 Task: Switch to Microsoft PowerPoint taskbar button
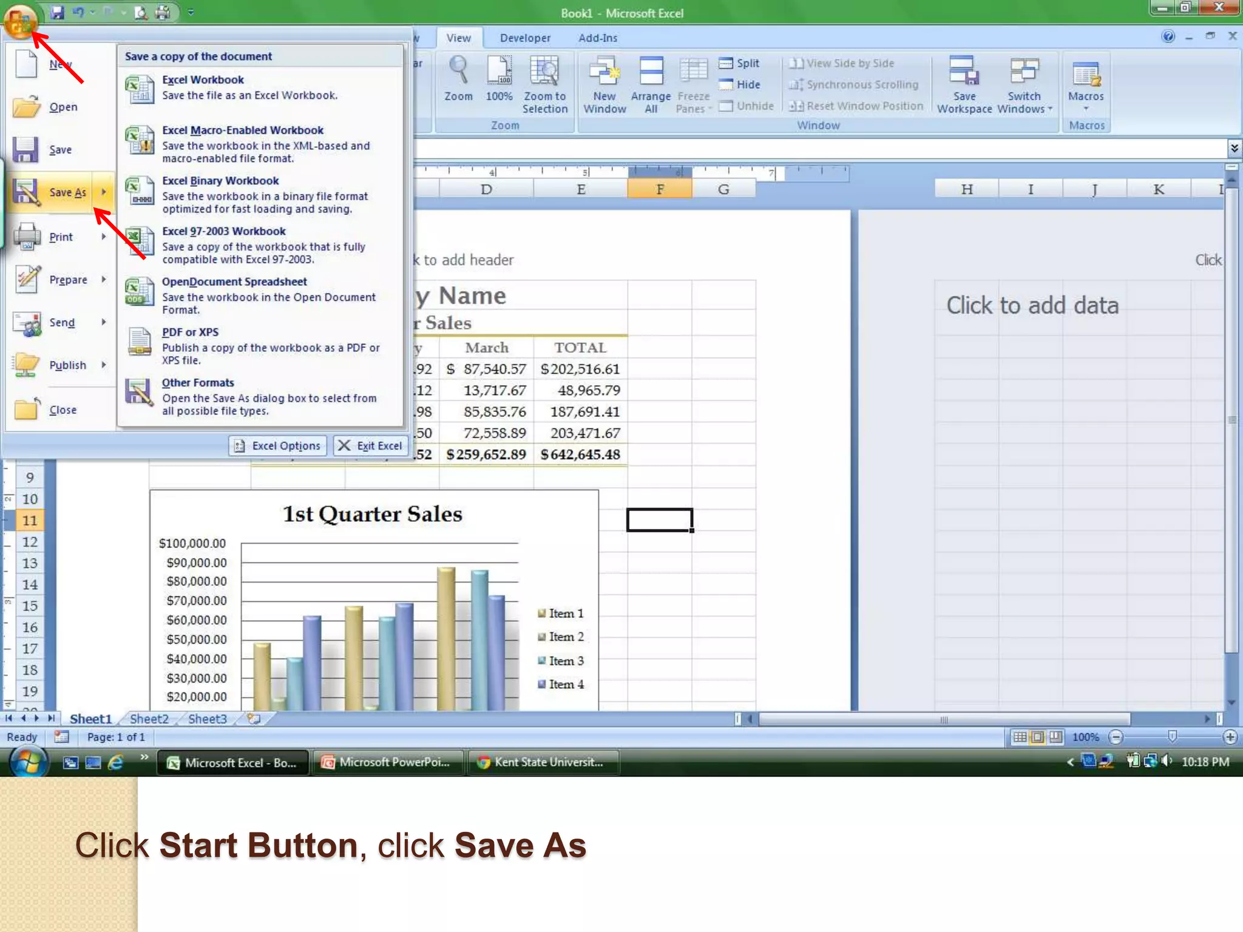pyautogui.click(x=388, y=762)
